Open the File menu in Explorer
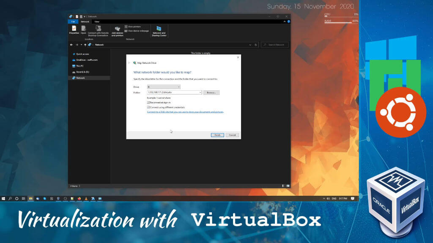Image resolution: width=433 pixels, height=243 pixels. point(73,21)
